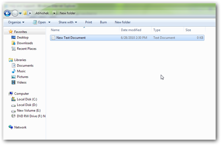Select the New Text Document file icon
The height and width of the screenshot is (145, 221).
pos(53,38)
